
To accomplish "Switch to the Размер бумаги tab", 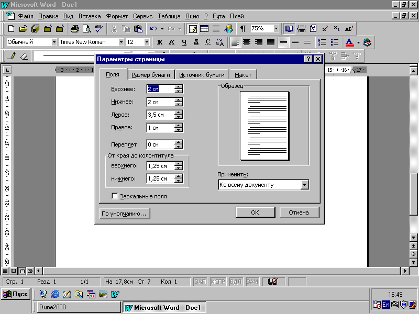I will [x=151, y=75].
